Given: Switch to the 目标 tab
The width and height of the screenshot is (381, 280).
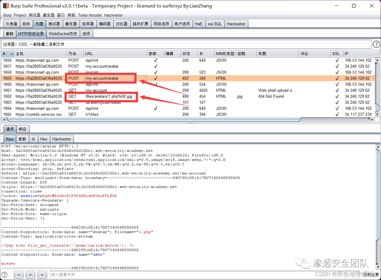Looking at the screenshot, I should point(26,24).
